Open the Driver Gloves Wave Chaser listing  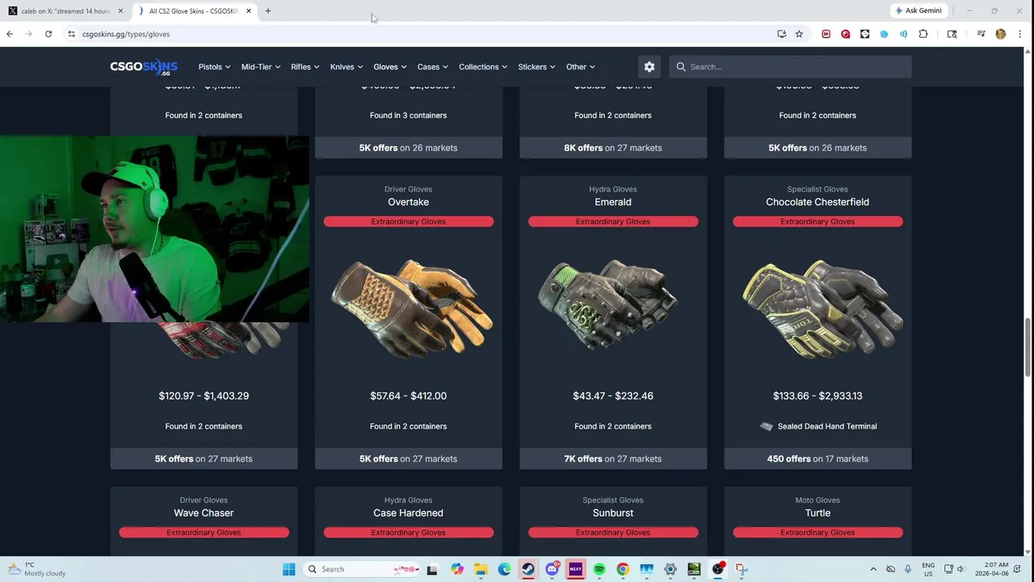pos(204,513)
